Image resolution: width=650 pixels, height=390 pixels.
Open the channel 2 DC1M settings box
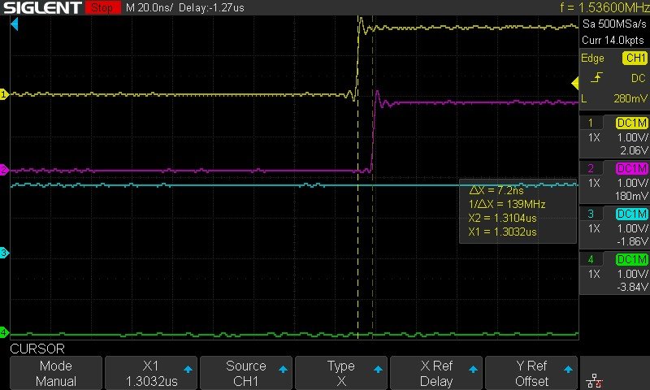tap(613, 182)
